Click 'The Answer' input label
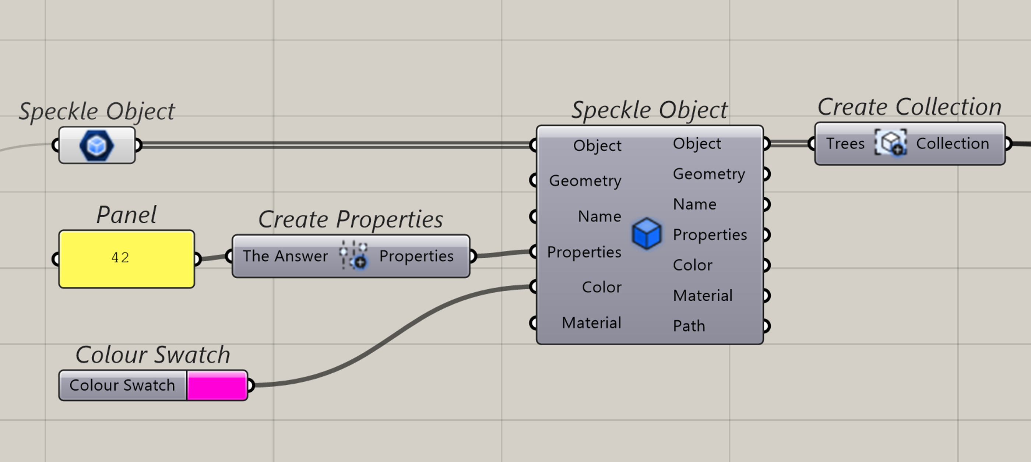Viewport: 1031px width, 462px height. tap(285, 256)
